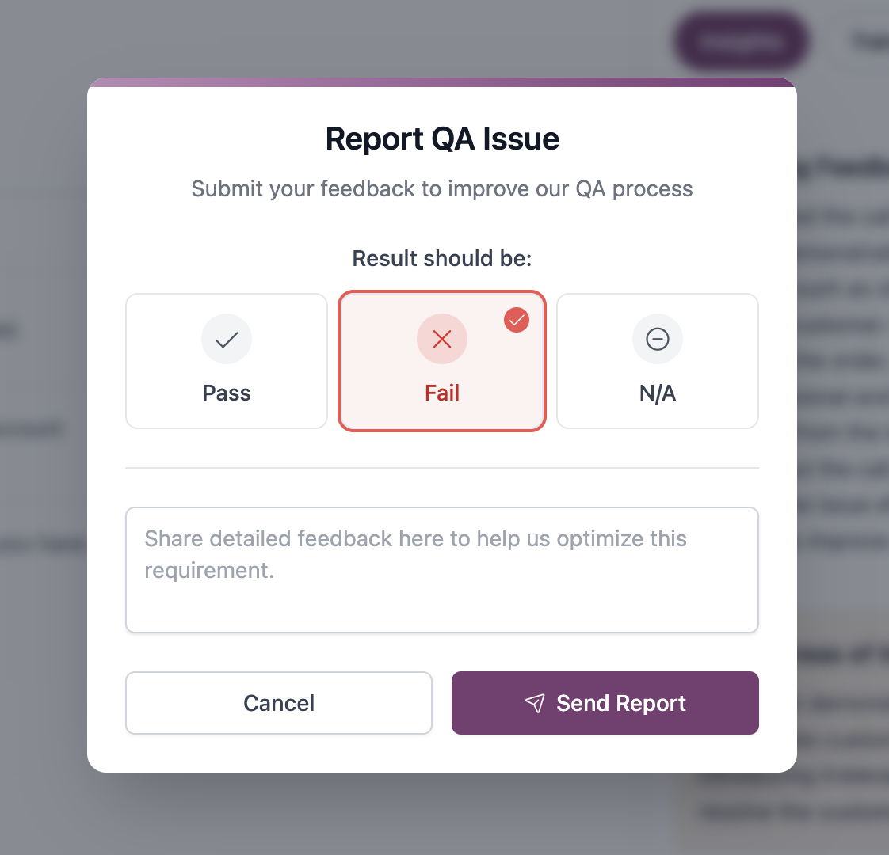Click the paper plane icon on Send Report
The height and width of the screenshot is (855, 889).
coord(536,703)
